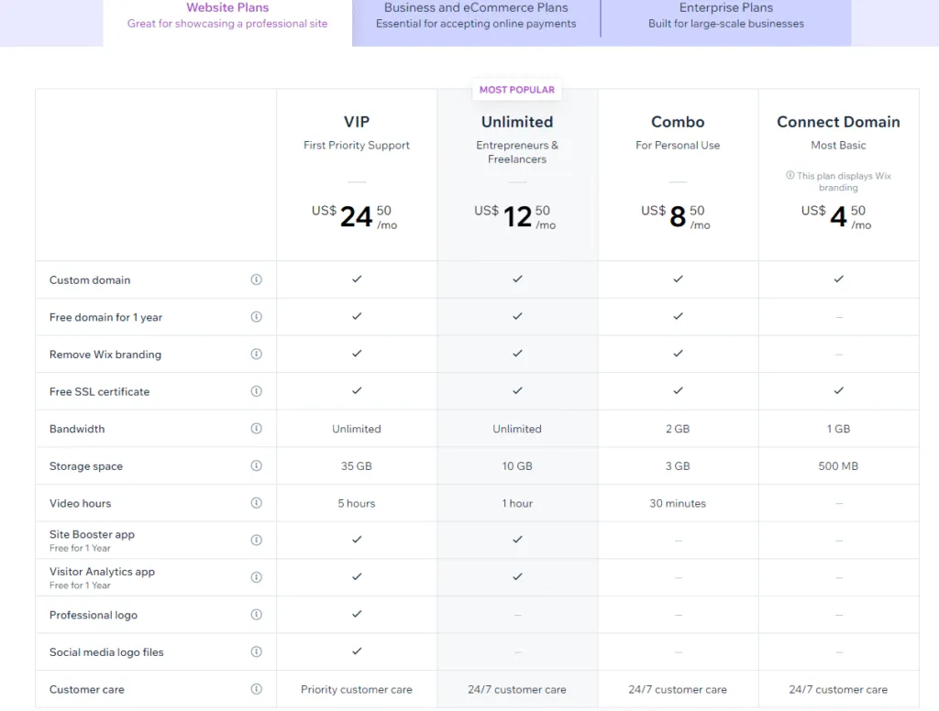Click the Unlimited plan price of US$12.50
The width and height of the screenshot is (939, 711).
pyautogui.click(x=516, y=215)
